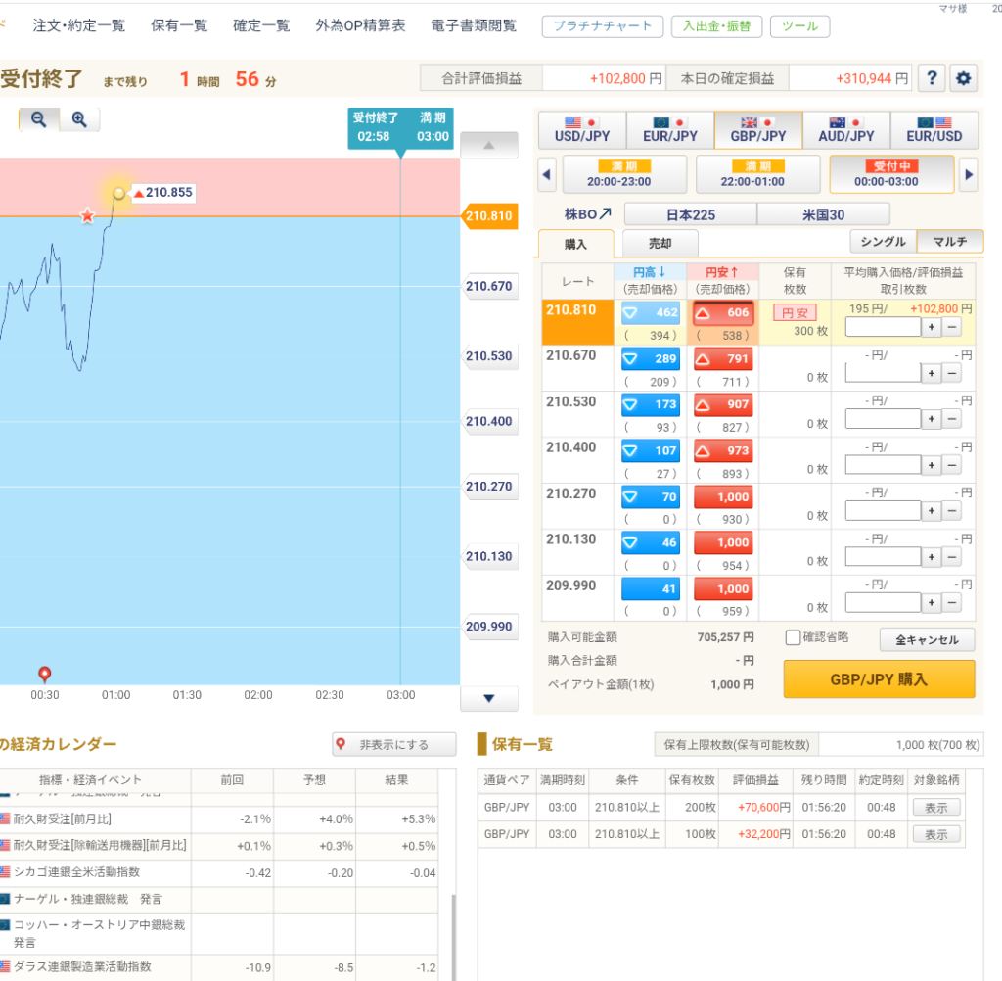Open help with the question mark icon
Image resolution: width=1002 pixels, height=981 pixels.
[x=932, y=78]
